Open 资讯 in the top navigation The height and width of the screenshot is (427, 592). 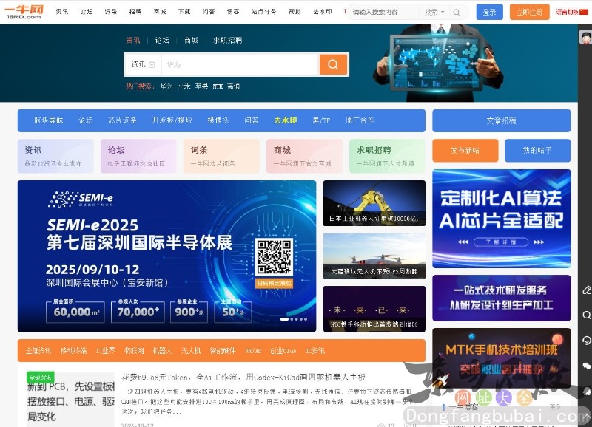(62, 12)
